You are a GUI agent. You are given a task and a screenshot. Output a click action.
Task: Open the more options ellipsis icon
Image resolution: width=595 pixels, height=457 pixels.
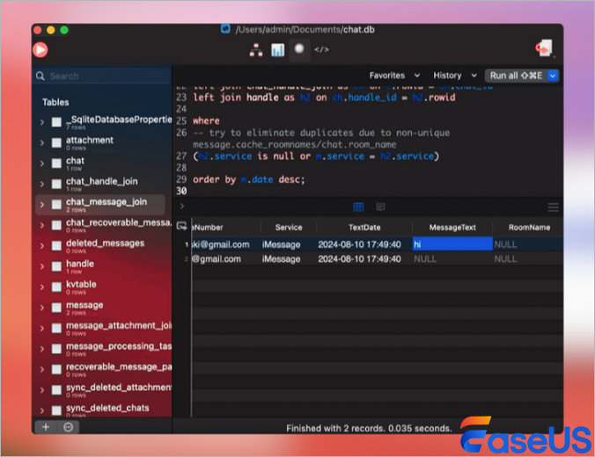coord(68,426)
